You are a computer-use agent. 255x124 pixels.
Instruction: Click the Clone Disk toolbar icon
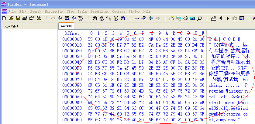click(179, 18)
